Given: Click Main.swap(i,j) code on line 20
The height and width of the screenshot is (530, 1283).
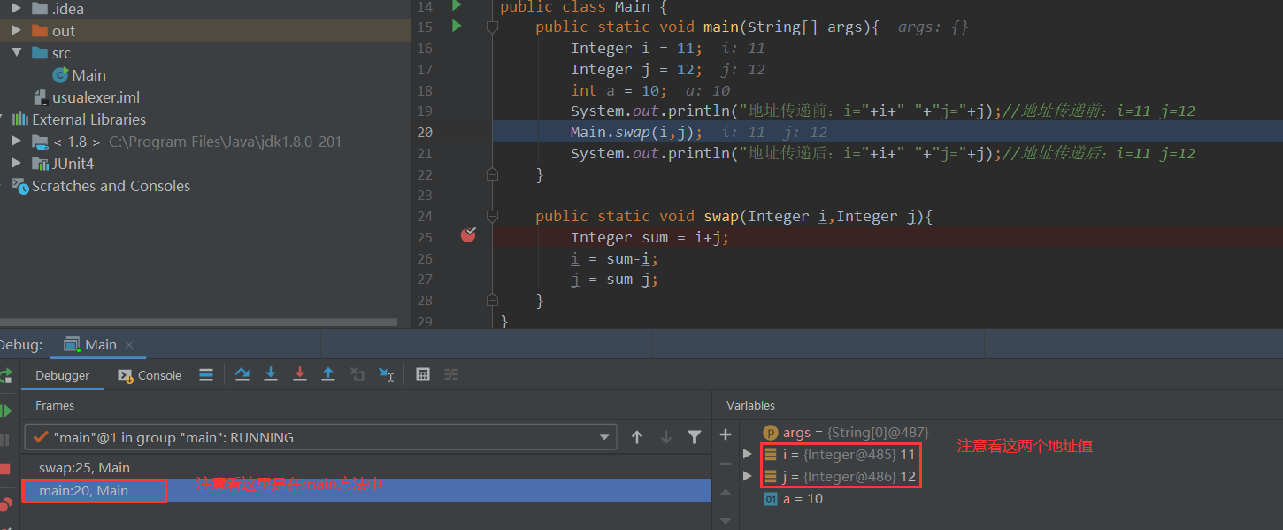Looking at the screenshot, I should 637,132.
